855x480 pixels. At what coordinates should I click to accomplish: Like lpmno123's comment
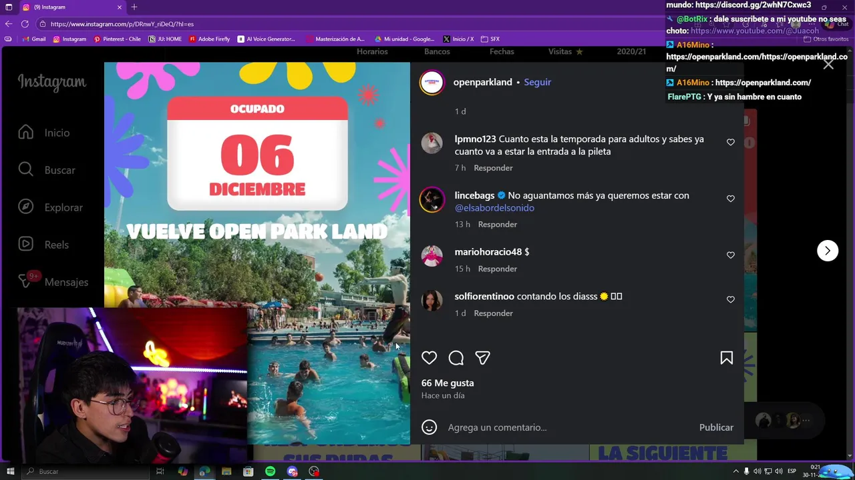[731, 142]
